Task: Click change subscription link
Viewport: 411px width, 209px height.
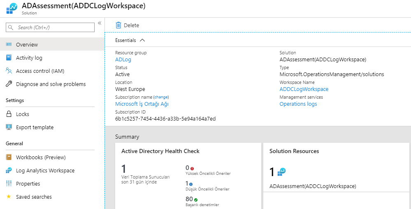Action: click(161, 97)
